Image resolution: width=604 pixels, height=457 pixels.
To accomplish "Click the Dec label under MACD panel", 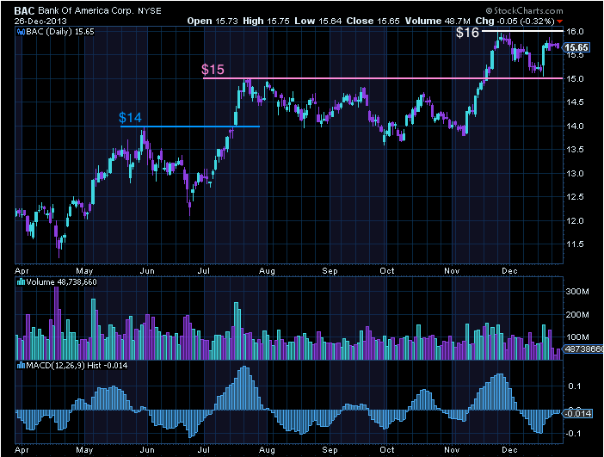I will 509,449.
